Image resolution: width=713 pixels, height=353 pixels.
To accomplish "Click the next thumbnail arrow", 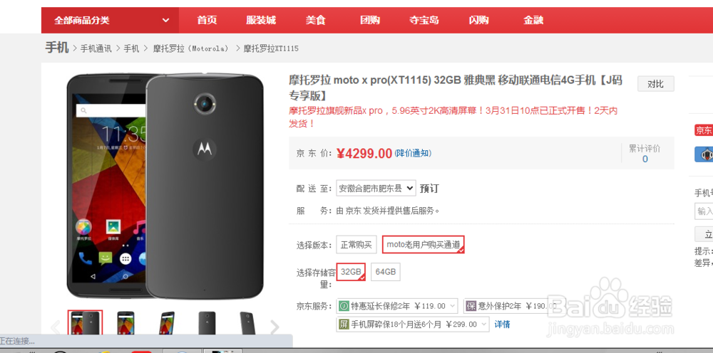I will (275, 327).
